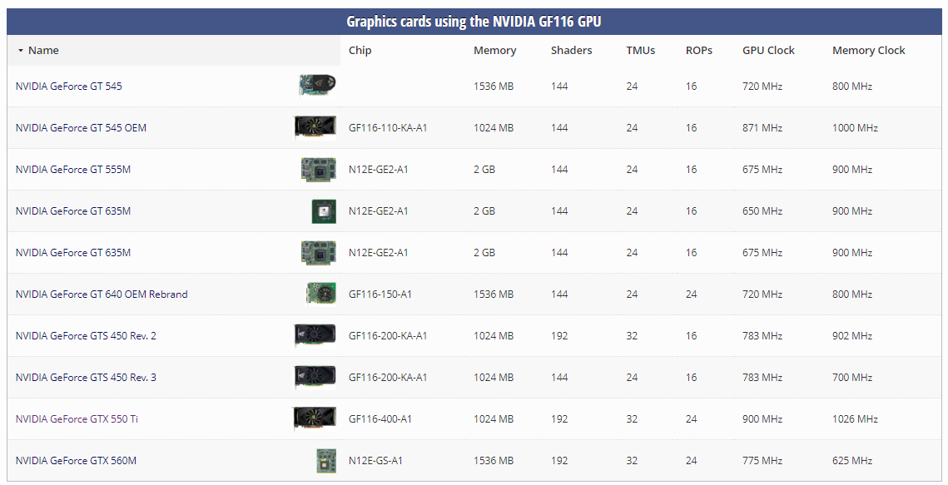
Task: Click the chip thumbnail in the 650 MHz GT 635M row
Action: (324, 210)
